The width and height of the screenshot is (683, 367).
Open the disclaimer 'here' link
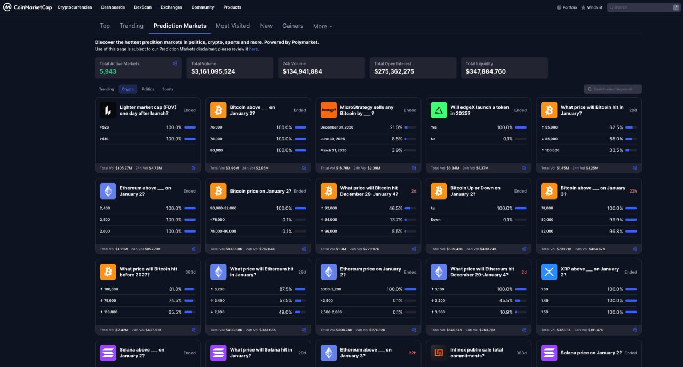pyautogui.click(x=253, y=49)
